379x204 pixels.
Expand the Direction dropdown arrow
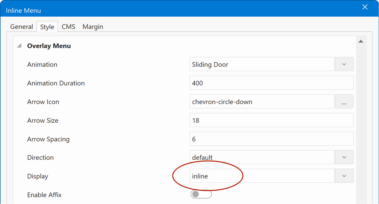pyautogui.click(x=344, y=157)
